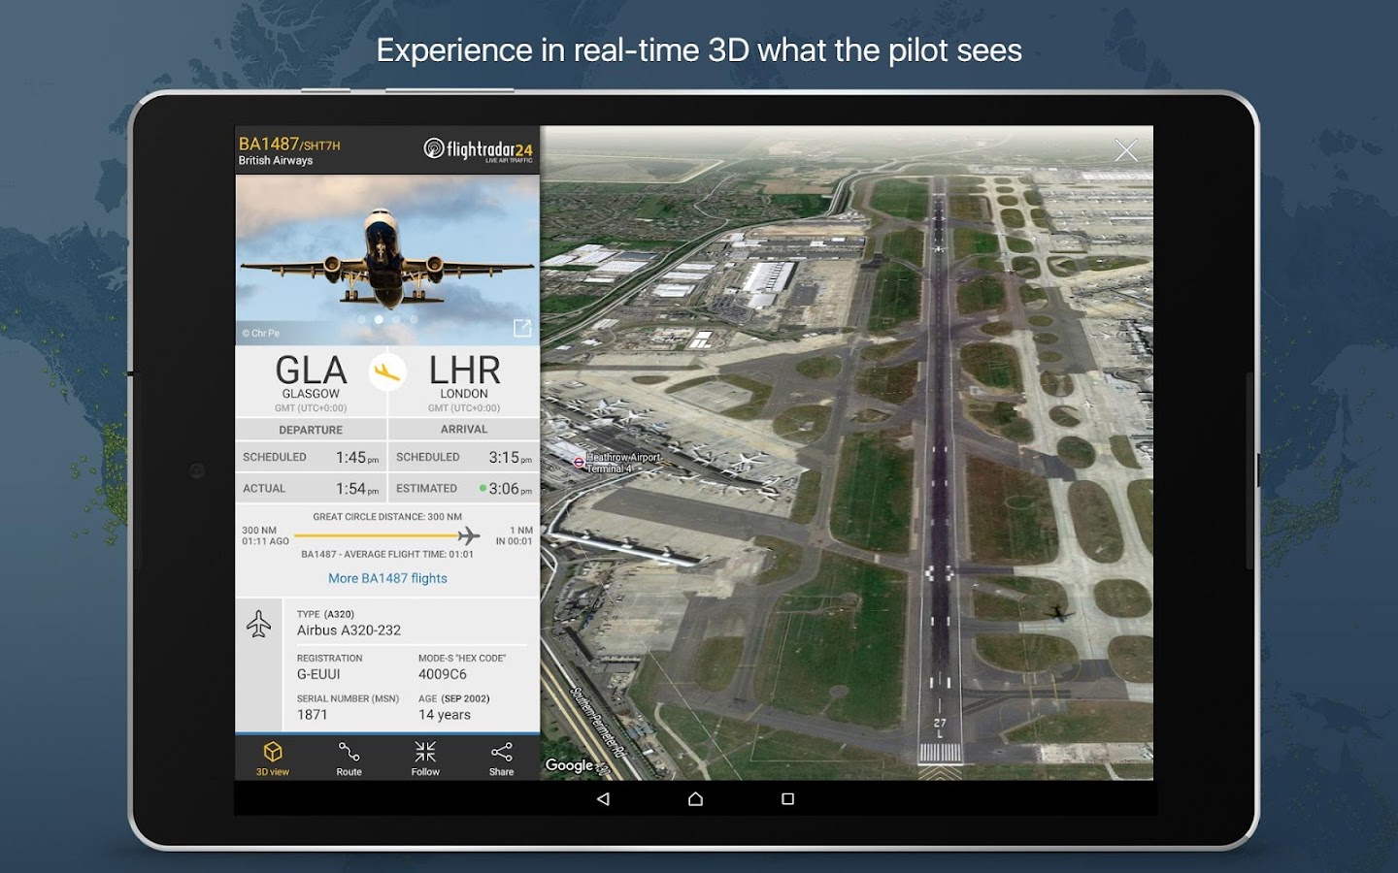Screen dimensions: 1398x873
Task: Click the serial number 1871
Action: pyautogui.click(x=312, y=715)
